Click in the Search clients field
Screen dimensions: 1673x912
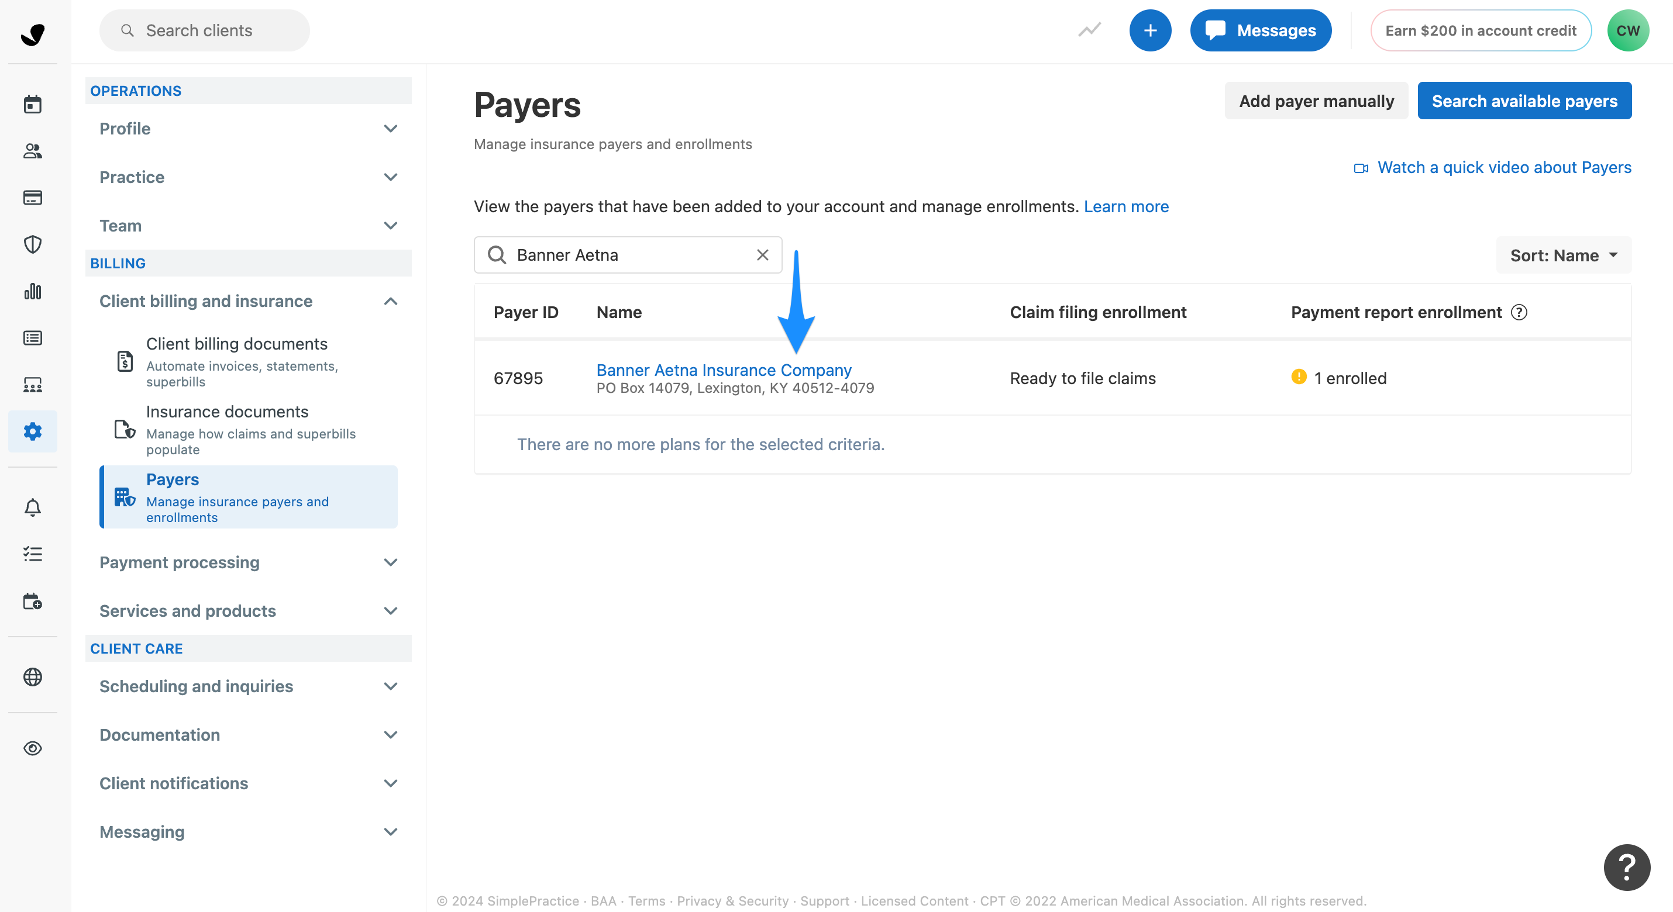[x=205, y=30]
